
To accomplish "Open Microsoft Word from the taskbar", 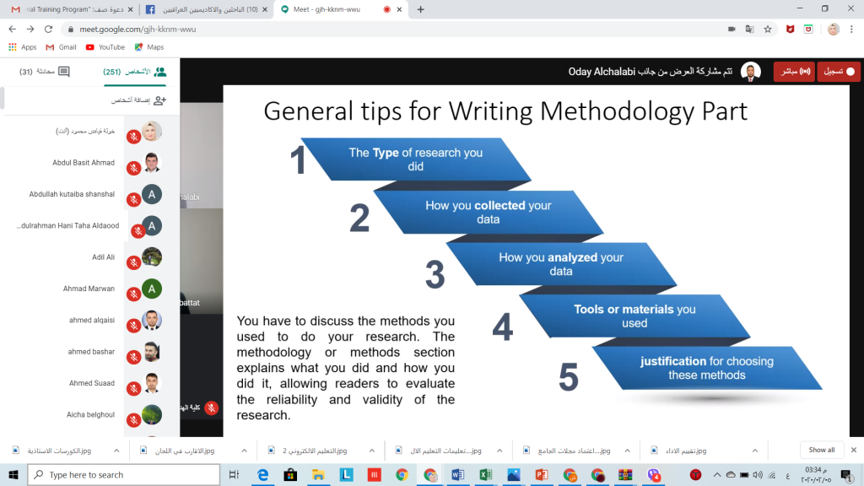I will pos(457,475).
